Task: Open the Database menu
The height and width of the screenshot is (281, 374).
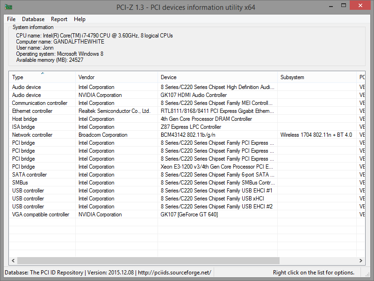Action: [x=33, y=19]
